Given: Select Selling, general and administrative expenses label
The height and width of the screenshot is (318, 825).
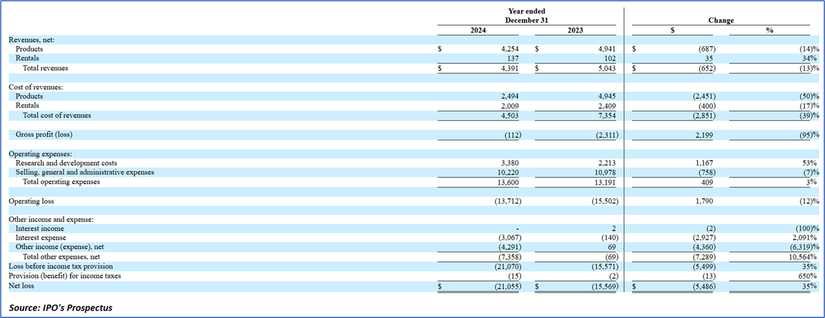Looking at the screenshot, I should pos(85,172).
